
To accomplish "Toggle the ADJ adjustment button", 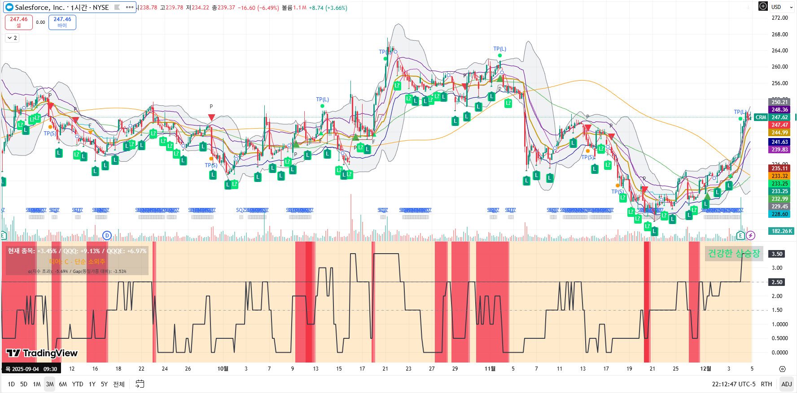I will click(787, 384).
